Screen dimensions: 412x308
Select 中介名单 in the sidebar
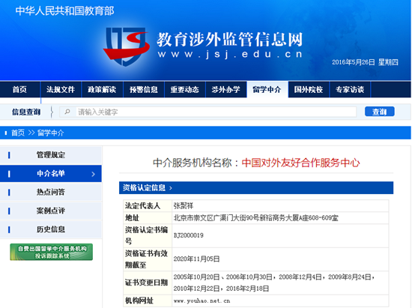click(51, 173)
